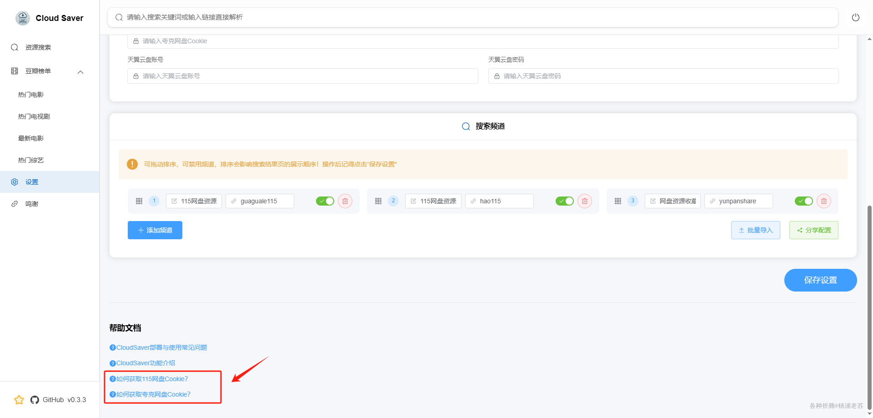The height and width of the screenshot is (418, 873).
Task: Click the number 2 channel badge
Action: point(393,201)
